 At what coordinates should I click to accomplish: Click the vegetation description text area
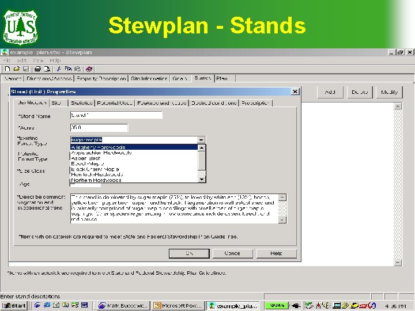(175, 208)
